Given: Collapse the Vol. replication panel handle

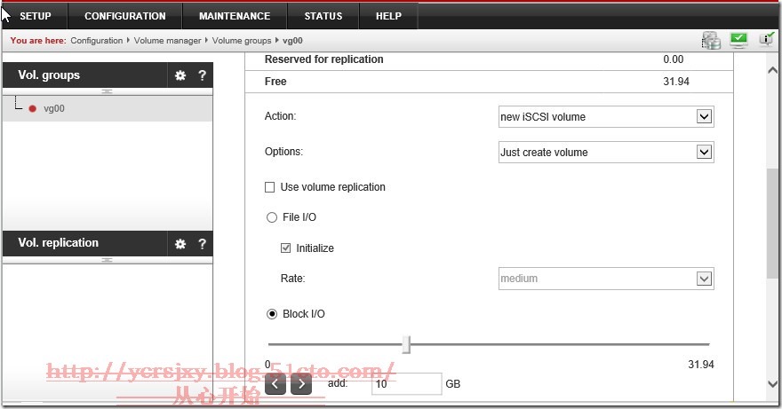Looking at the screenshot, I should [108, 260].
